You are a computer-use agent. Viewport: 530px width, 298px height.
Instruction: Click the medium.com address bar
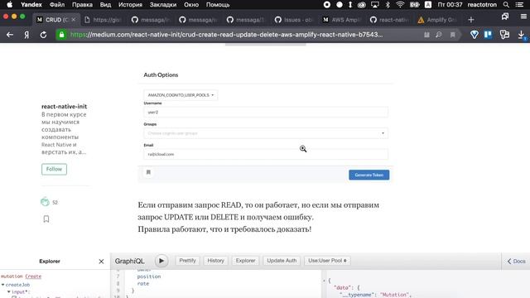point(226,35)
